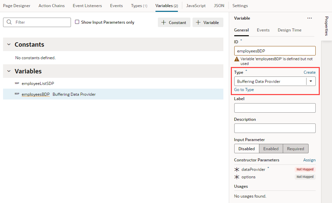This screenshot has width=332, height=203.
Task: Follow the Go to Type link
Action: coord(244,90)
